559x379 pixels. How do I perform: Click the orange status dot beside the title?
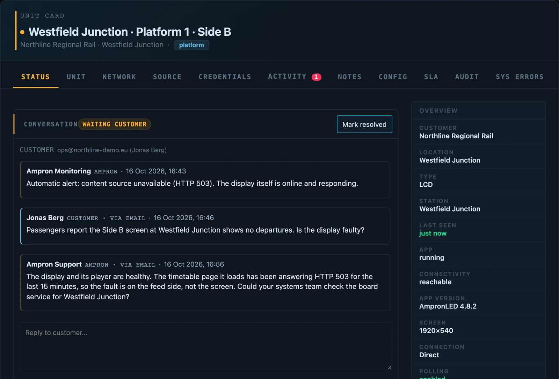click(22, 32)
